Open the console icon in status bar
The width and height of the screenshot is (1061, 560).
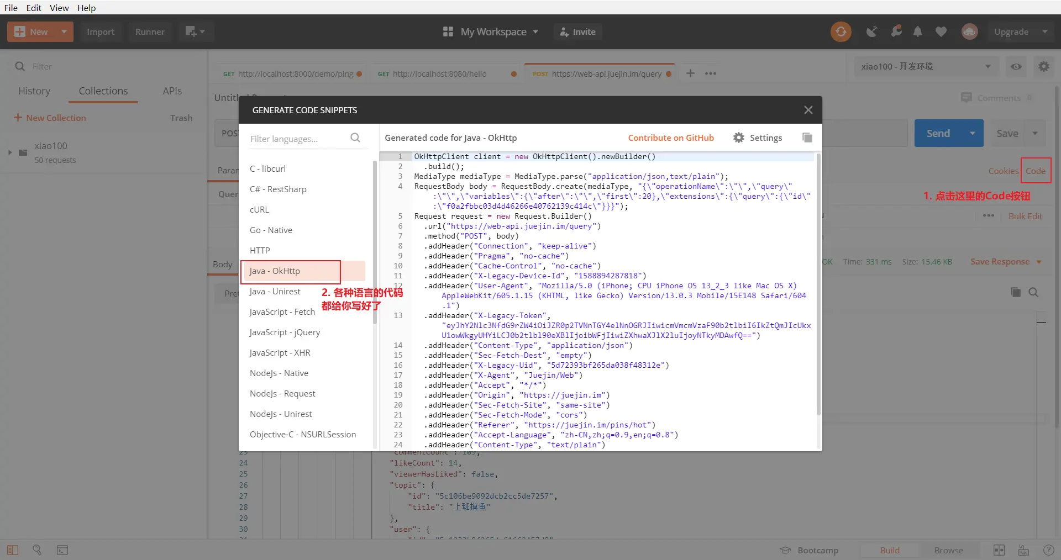click(x=62, y=550)
